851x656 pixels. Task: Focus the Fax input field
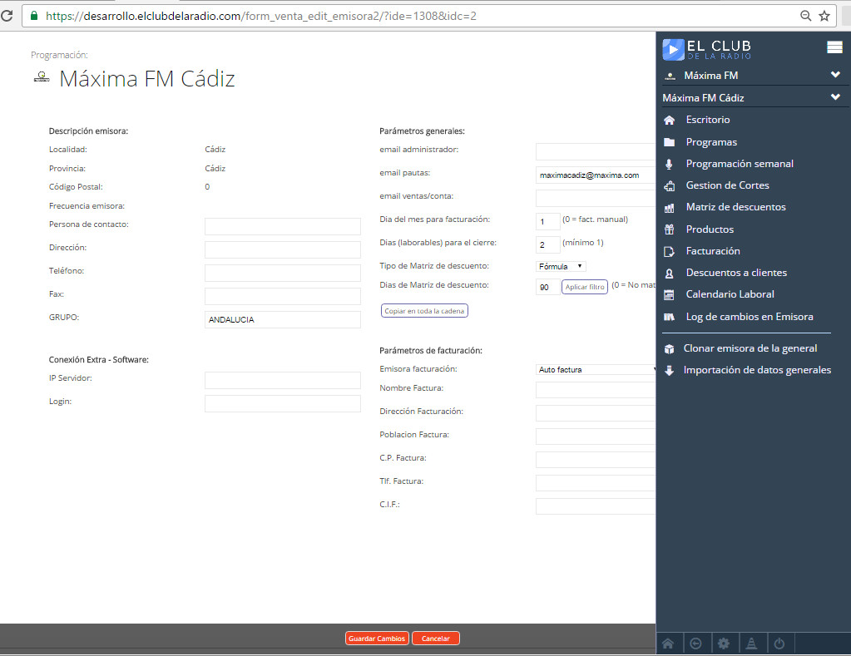(282, 296)
